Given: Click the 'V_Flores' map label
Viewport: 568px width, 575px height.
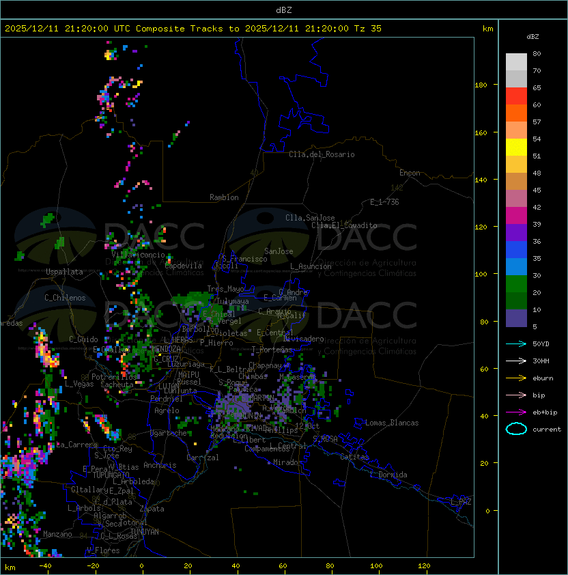Looking at the screenshot, I should (x=103, y=551).
